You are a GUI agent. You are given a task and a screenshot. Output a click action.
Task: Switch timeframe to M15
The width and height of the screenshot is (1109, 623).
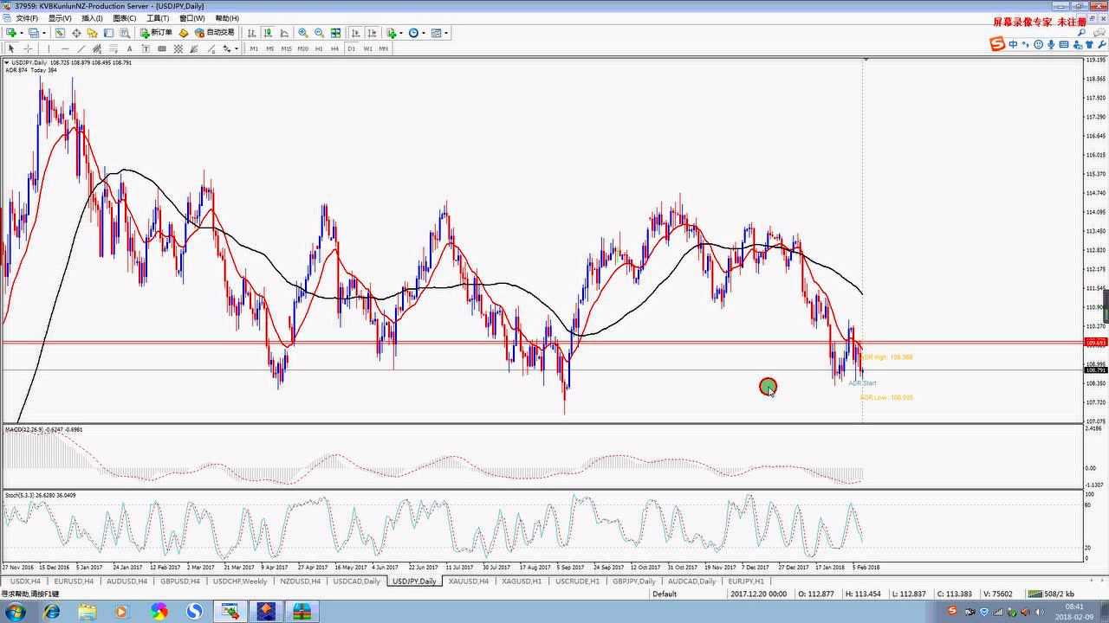(x=286, y=48)
